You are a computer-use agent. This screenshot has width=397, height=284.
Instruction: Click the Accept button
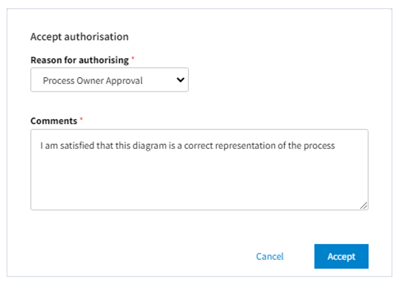click(x=341, y=256)
